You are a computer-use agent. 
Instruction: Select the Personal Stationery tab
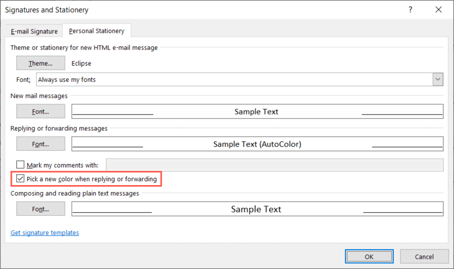click(x=97, y=31)
